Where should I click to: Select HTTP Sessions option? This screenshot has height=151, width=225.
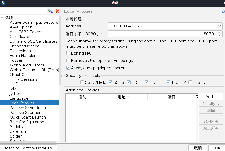(23, 79)
